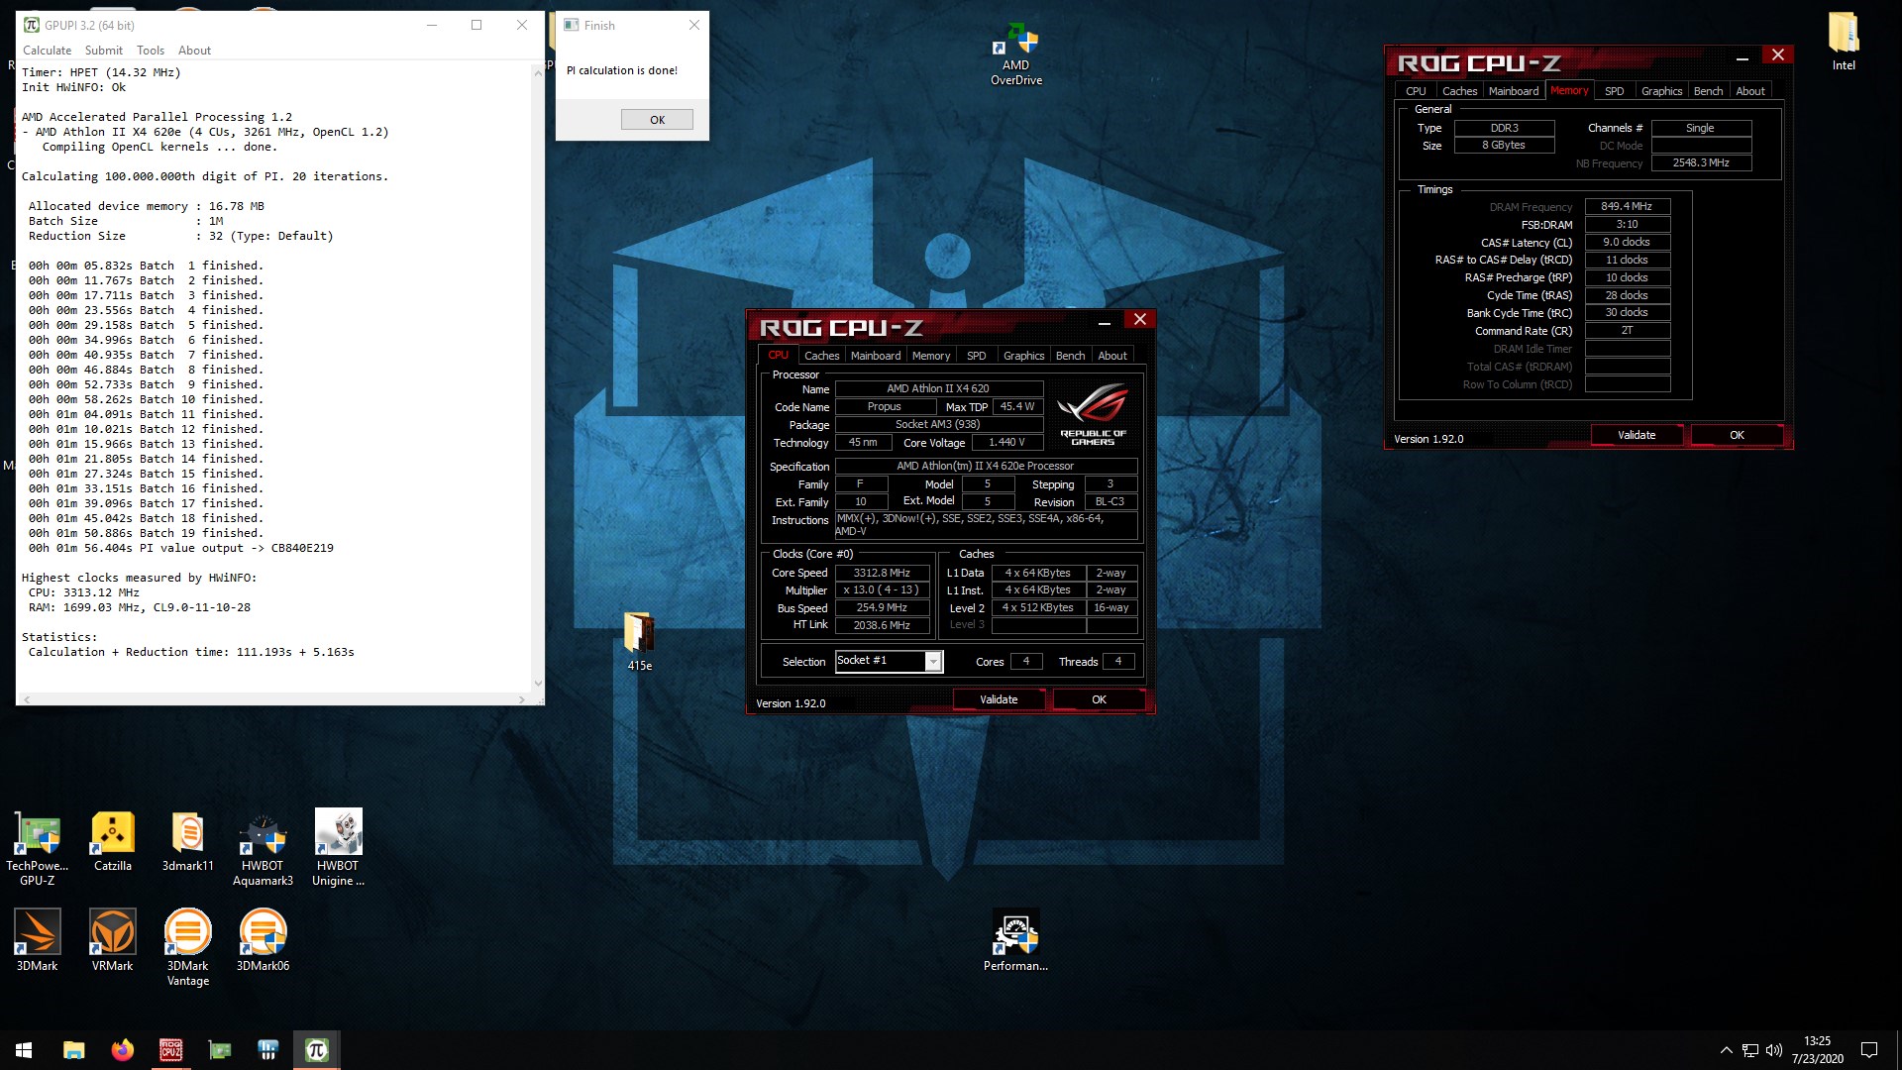Open the Submit menu in GPUPI
This screenshot has height=1070, width=1902.
[x=104, y=51]
